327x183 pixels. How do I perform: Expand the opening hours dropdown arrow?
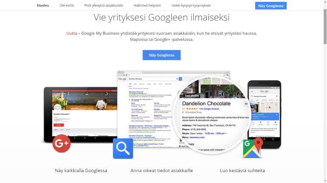[226, 133]
